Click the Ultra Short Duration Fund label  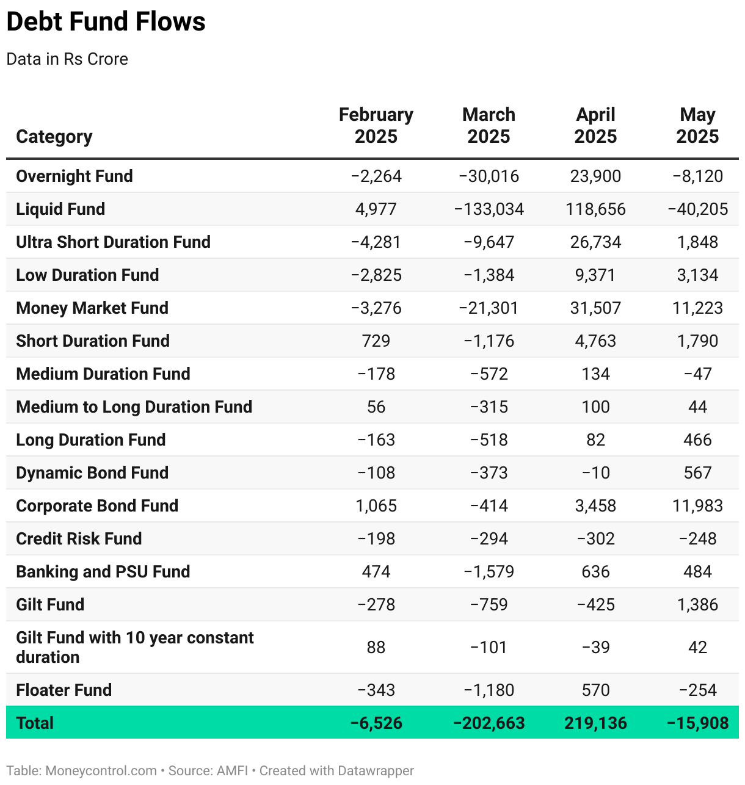pyautogui.click(x=113, y=242)
